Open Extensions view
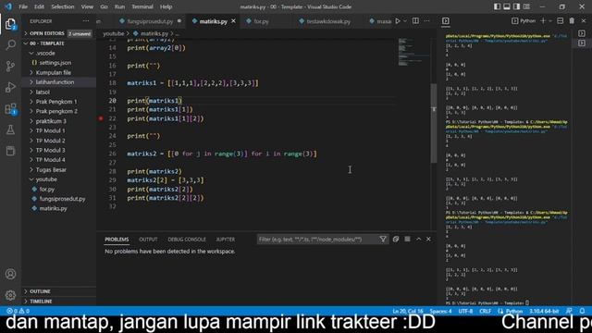The height and width of the screenshot is (333, 592). click(x=10, y=109)
